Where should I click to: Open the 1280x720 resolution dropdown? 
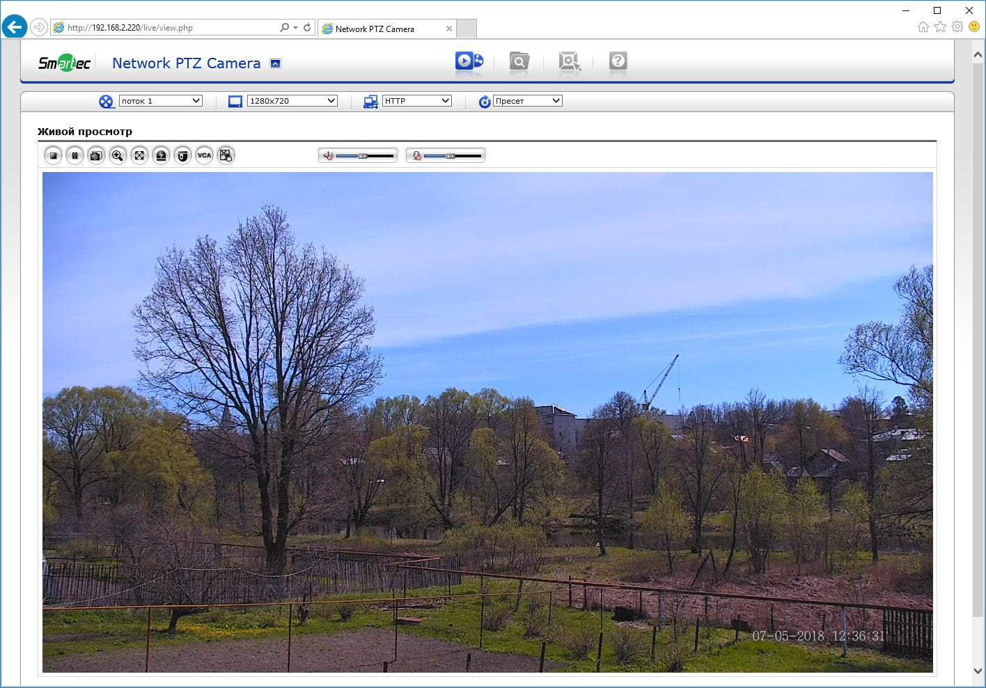click(x=292, y=101)
